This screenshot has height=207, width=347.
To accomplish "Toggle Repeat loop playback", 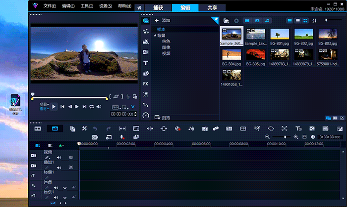I will 92,107.
